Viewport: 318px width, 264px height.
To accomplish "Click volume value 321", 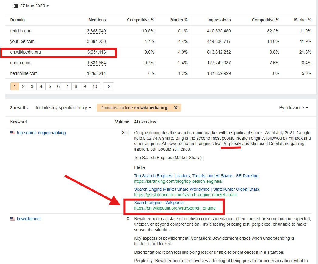I will pyautogui.click(x=125, y=133).
